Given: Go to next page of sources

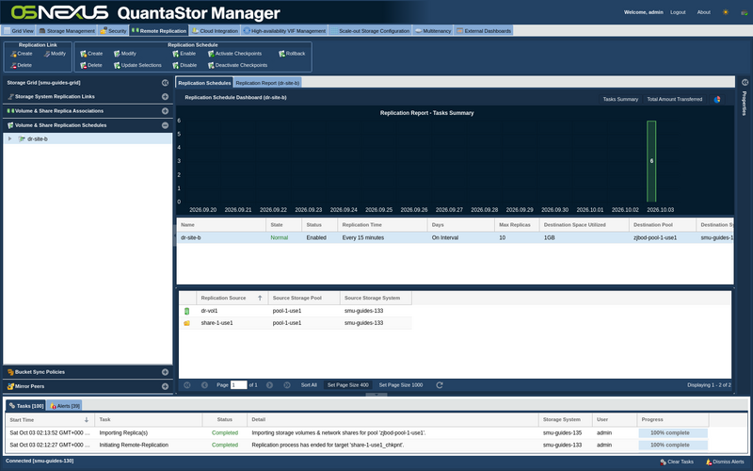Looking at the screenshot, I should coord(269,385).
